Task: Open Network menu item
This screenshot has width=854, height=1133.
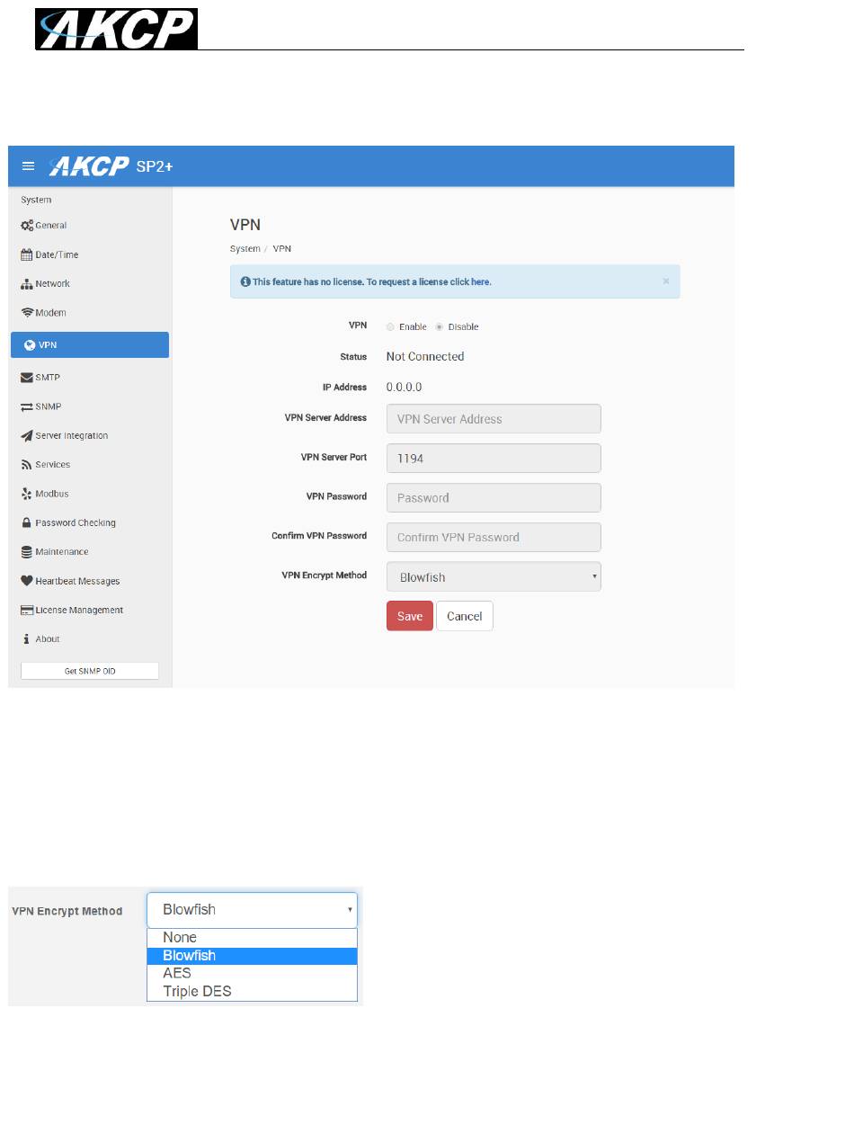Action: [90, 284]
